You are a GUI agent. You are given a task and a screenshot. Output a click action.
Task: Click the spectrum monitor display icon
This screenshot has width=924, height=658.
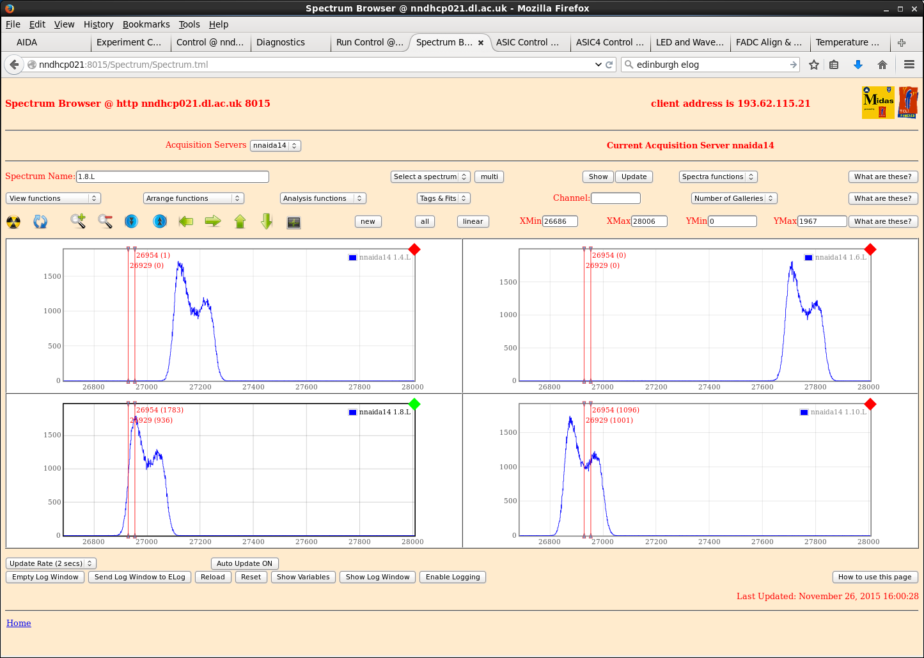[x=294, y=222]
